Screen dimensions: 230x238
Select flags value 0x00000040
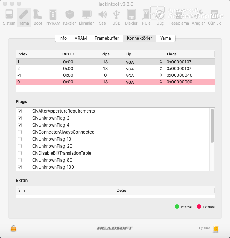click(x=180, y=75)
